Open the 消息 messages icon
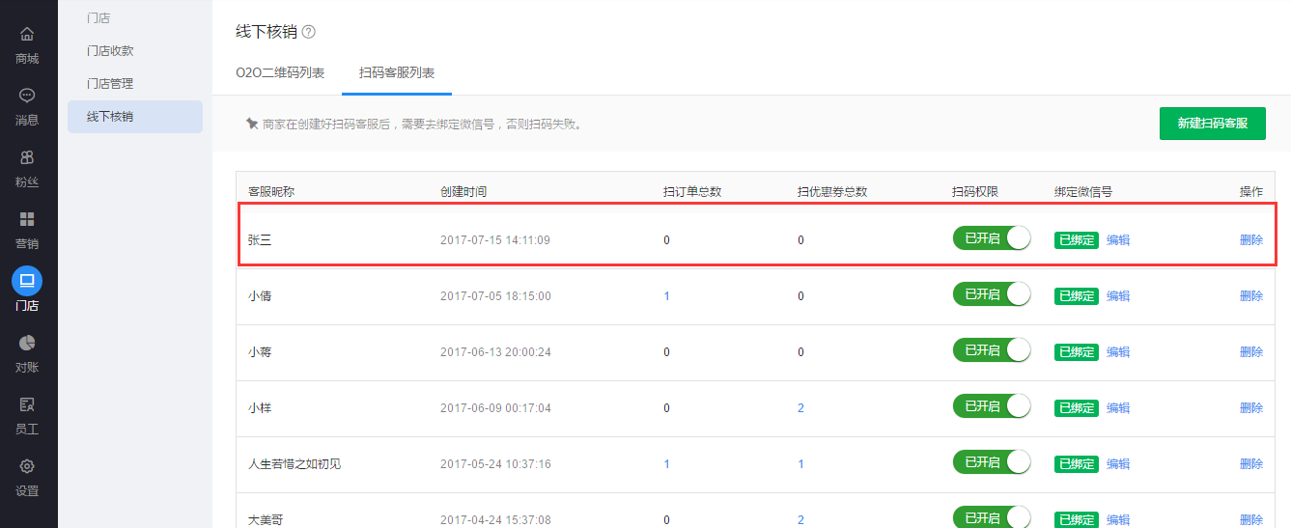 (27, 97)
